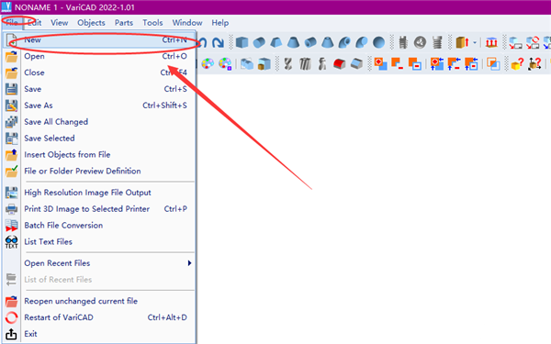Choose Close from the File menu

coord(99,72)
